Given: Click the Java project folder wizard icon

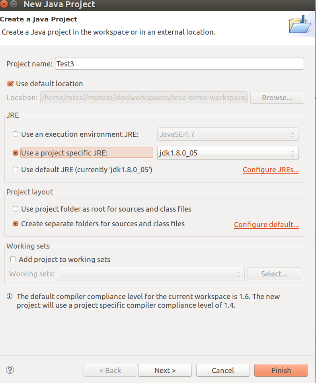Looking at the screenshot, I should [300, 24].
